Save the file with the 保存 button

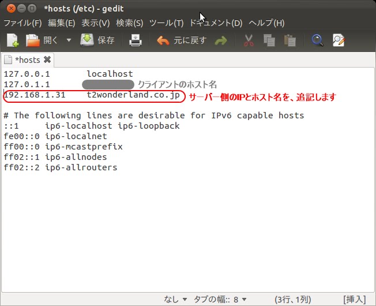[97, 40]
